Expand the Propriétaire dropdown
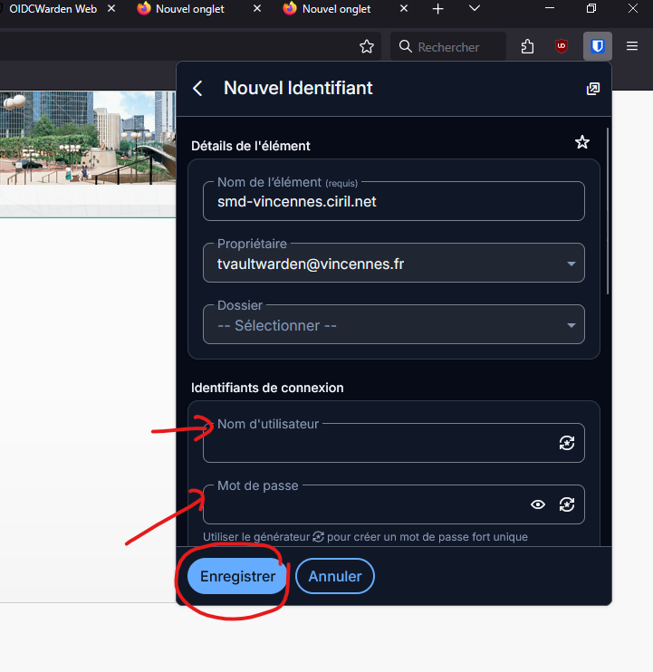Image resolution: width=653 pixels, height=672 pixels. (394, 264)
